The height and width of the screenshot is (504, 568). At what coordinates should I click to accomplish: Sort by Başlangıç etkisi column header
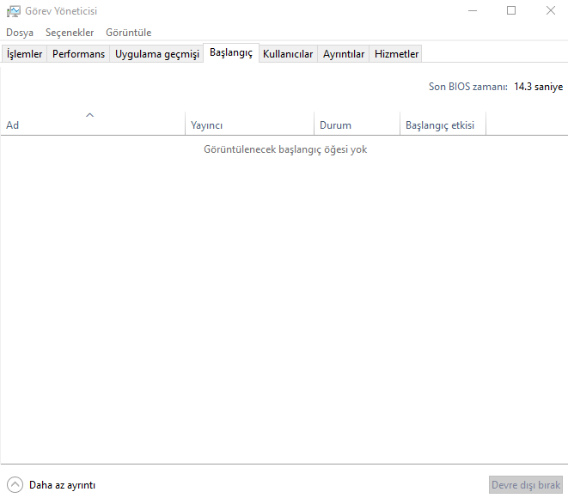(443, 124)
